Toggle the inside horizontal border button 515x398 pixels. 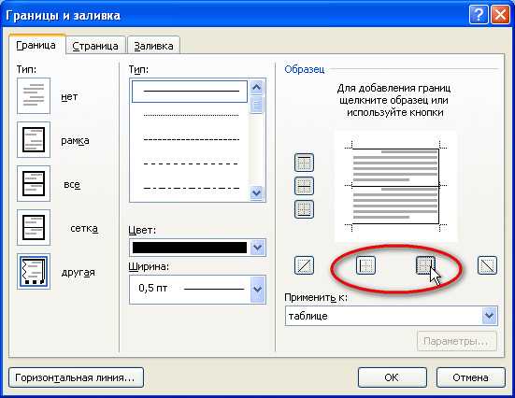click(x=304, y=186)
